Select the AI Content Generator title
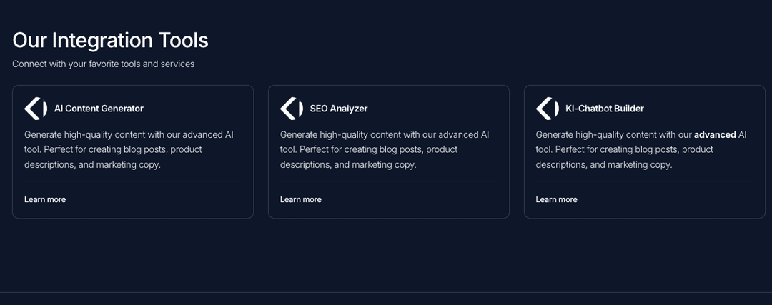 click(99, 109)
